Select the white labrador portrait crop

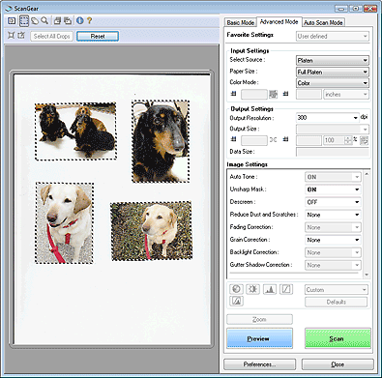pyautogui.click(x=65, y=222)
